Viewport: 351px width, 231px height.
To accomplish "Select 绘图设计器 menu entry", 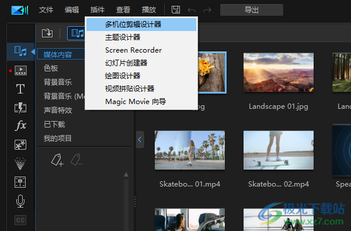I will pos(141,75).
